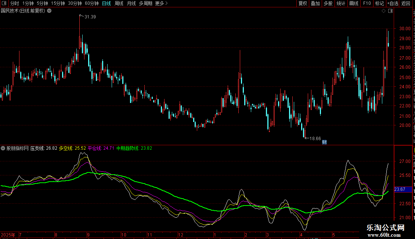Select the 30分钟 period tab

click(75, 3)
